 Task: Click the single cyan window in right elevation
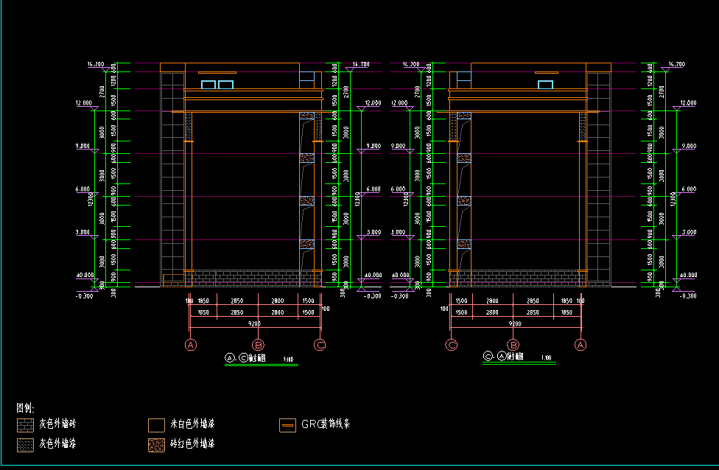point(545,85)
